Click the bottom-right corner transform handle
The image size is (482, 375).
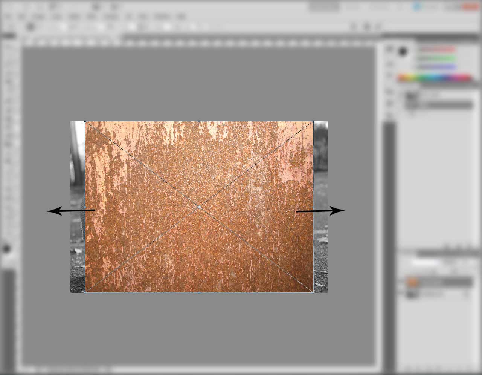point(313,291)
